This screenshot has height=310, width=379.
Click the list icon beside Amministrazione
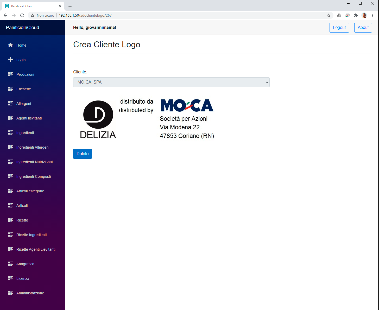point(10,293)
